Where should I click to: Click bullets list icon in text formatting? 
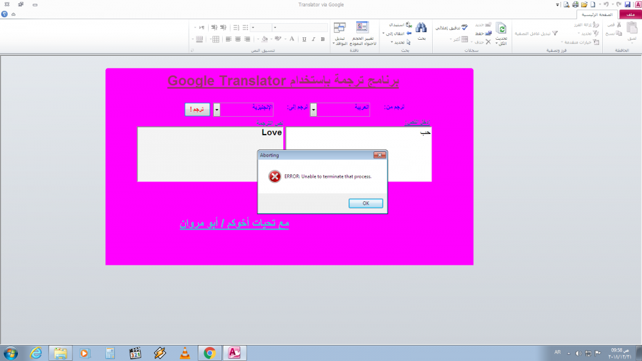245,28
